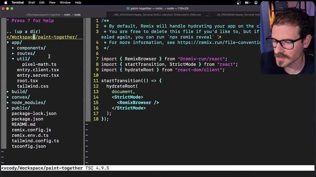Click "react-dom/client" string on line 9
The image size is (316, 177).
click(x=198, y=70)
